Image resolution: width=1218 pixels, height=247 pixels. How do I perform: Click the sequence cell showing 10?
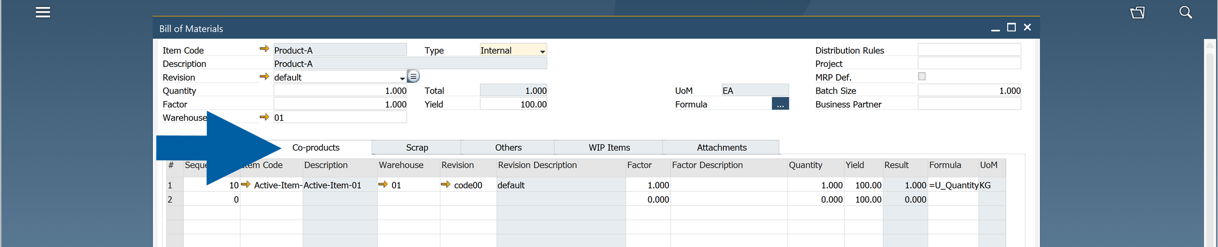coord(212,185)
